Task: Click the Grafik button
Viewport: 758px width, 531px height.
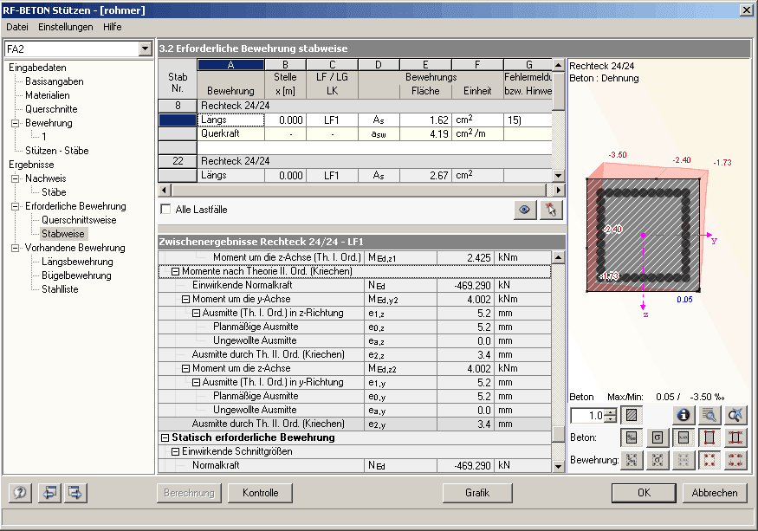Action: (x=477, y=493)
